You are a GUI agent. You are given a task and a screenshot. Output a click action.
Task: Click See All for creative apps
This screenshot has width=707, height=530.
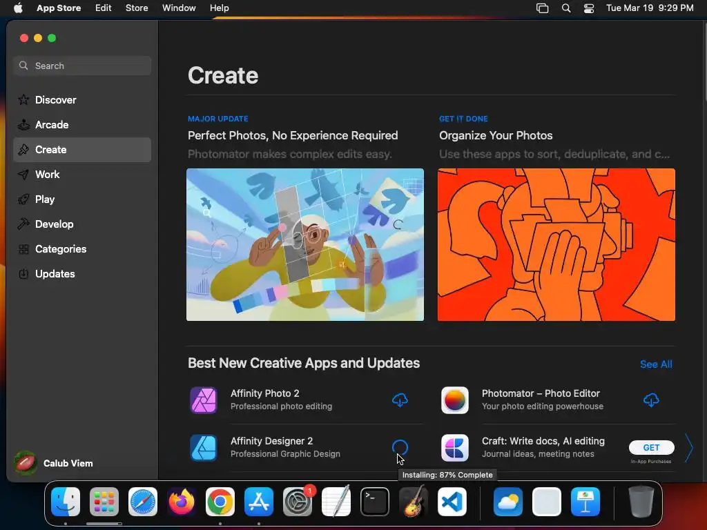pos(656,364)
